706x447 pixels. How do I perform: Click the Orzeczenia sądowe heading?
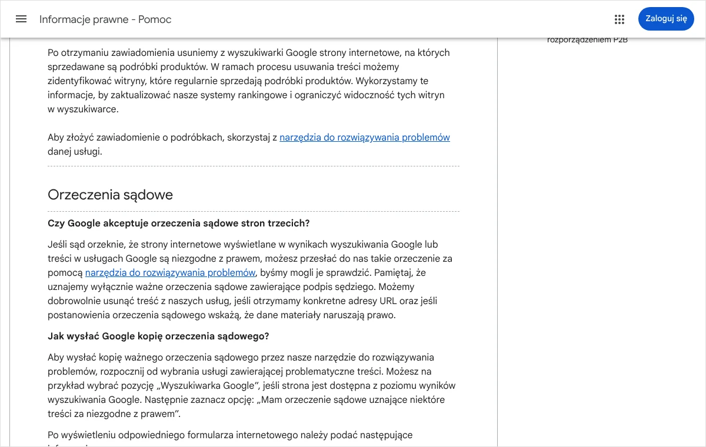pyautogui.click(x=110, y=195)
